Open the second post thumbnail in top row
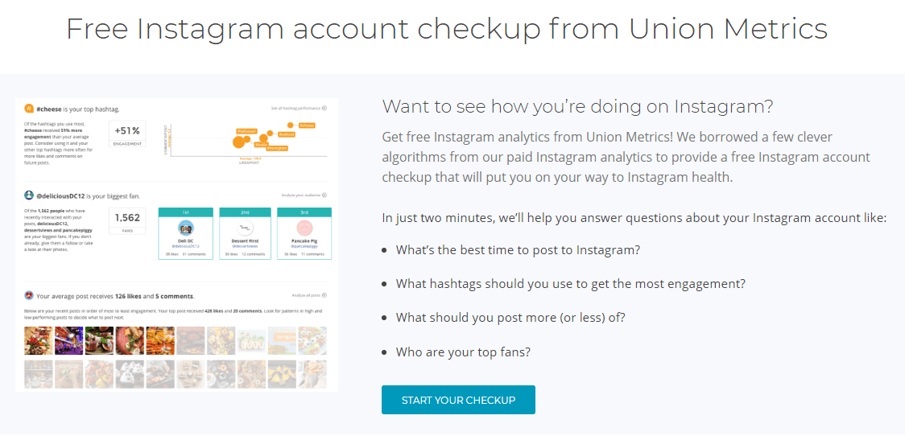This screenshot has height=436, width=905. 69,340
